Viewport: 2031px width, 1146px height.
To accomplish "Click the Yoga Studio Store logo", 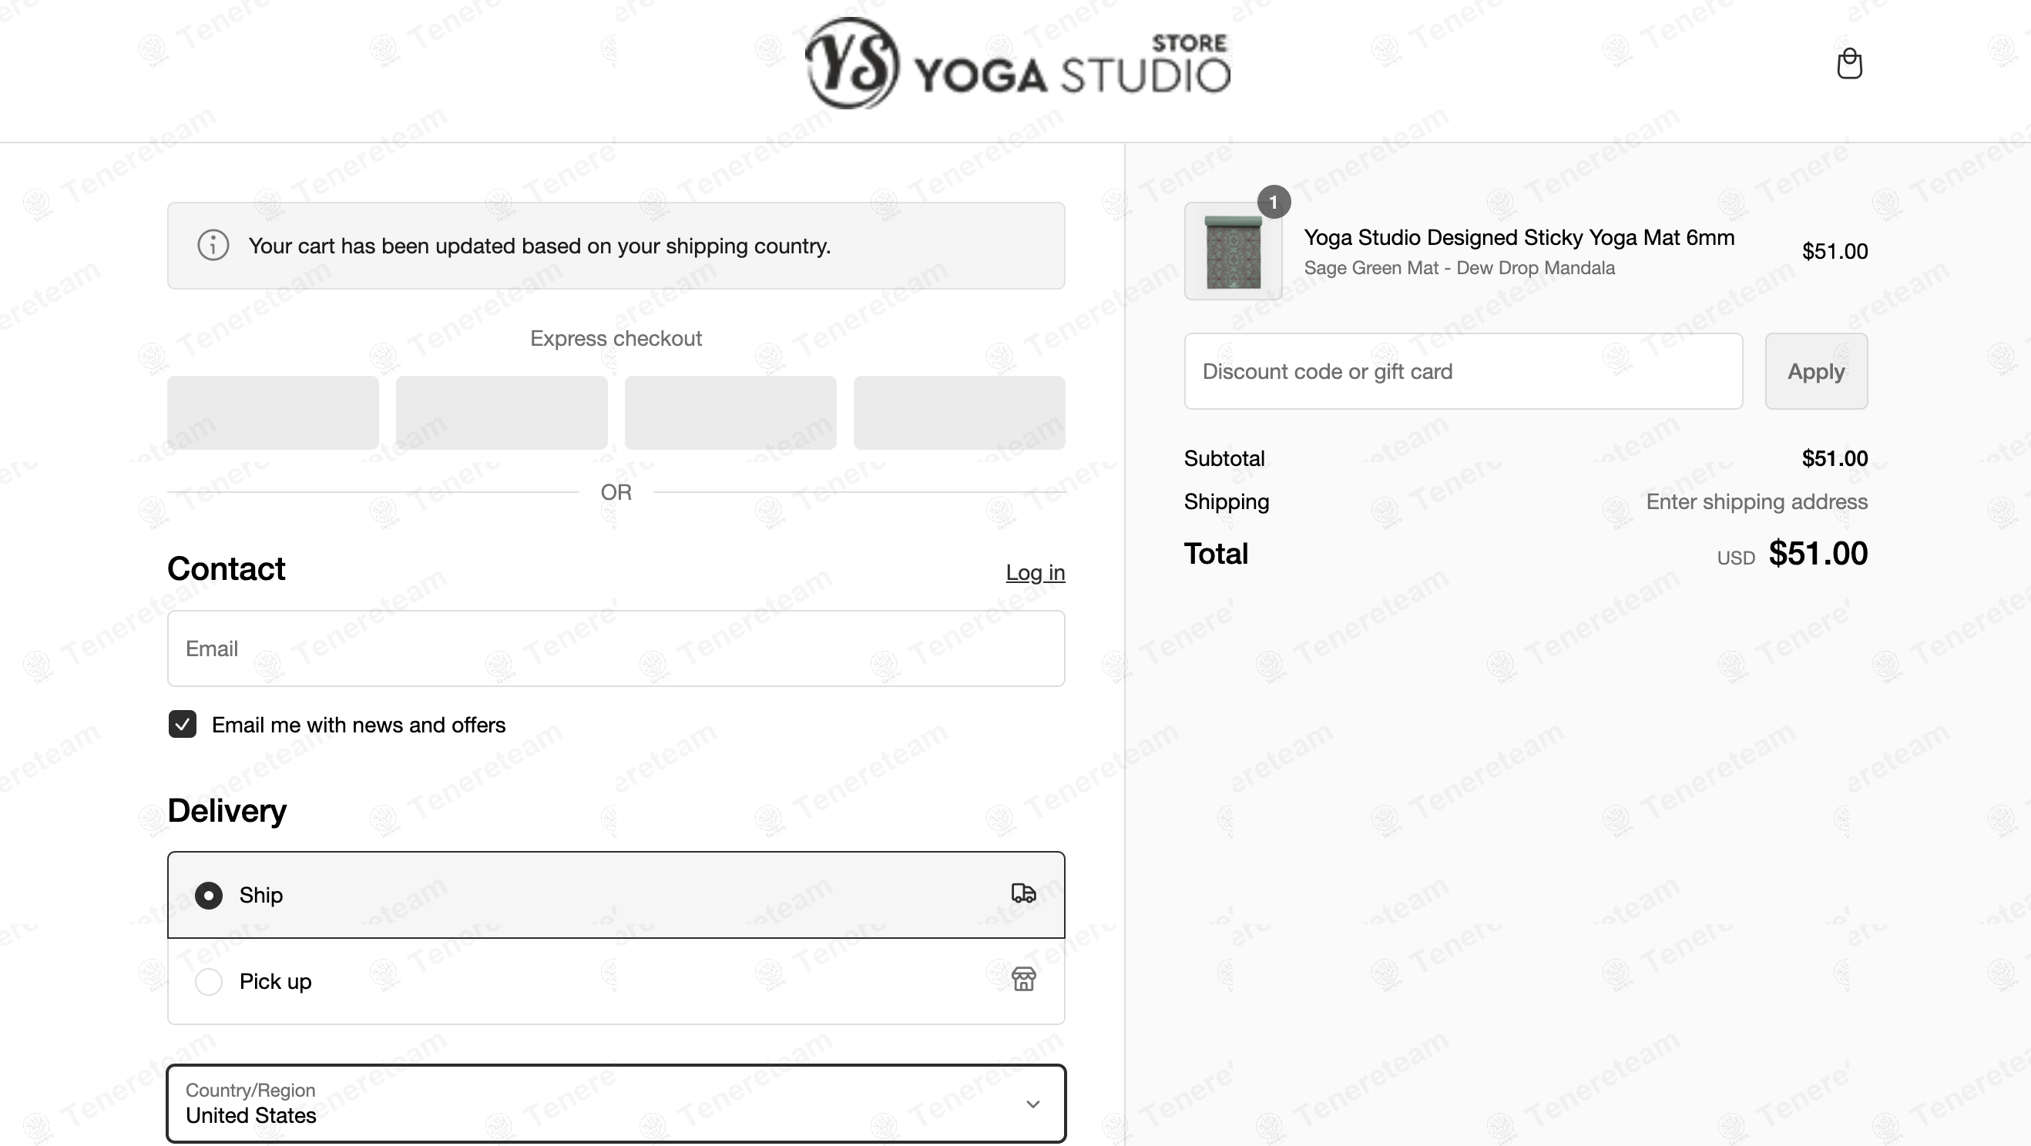I will [x=1017, y=64].
